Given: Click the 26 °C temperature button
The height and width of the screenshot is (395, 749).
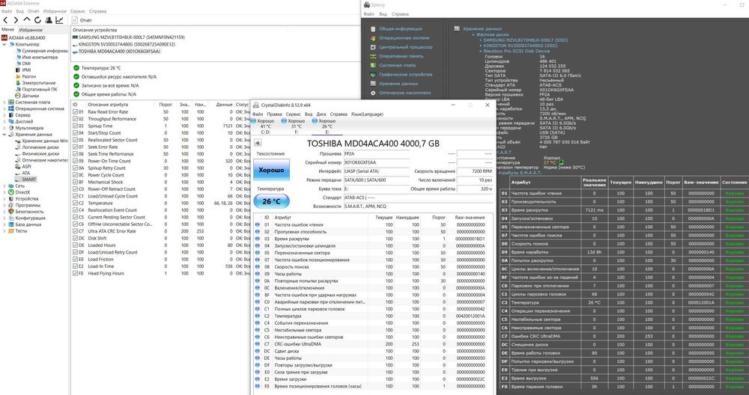Looking at the screenshot, I should pyautogui.click(x=271, y=201).
